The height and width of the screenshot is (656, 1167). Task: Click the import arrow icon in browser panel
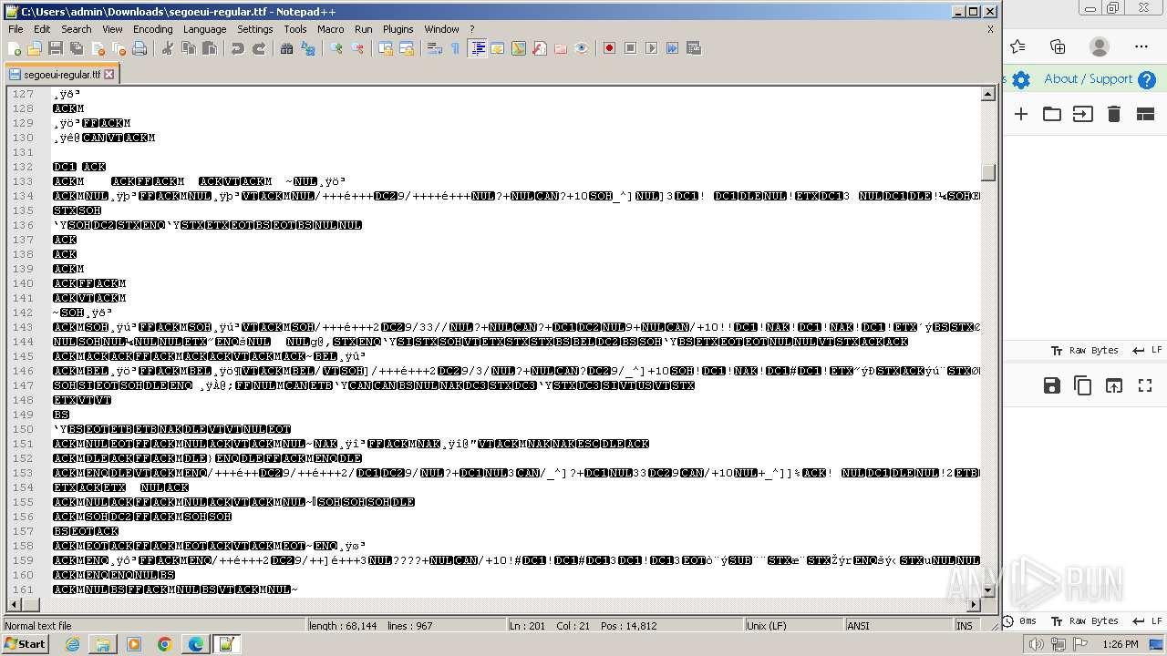1082,114
